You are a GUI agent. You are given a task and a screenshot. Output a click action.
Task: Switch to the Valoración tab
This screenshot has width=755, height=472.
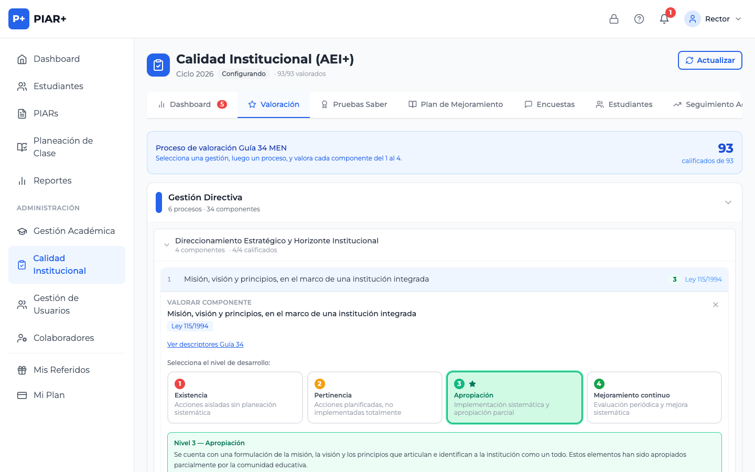tap(274, 104)
